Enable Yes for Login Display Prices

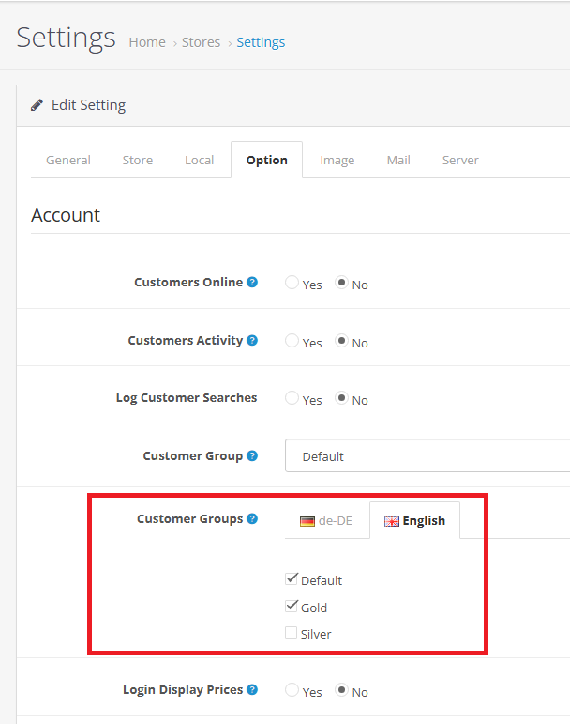pos(292,691)
